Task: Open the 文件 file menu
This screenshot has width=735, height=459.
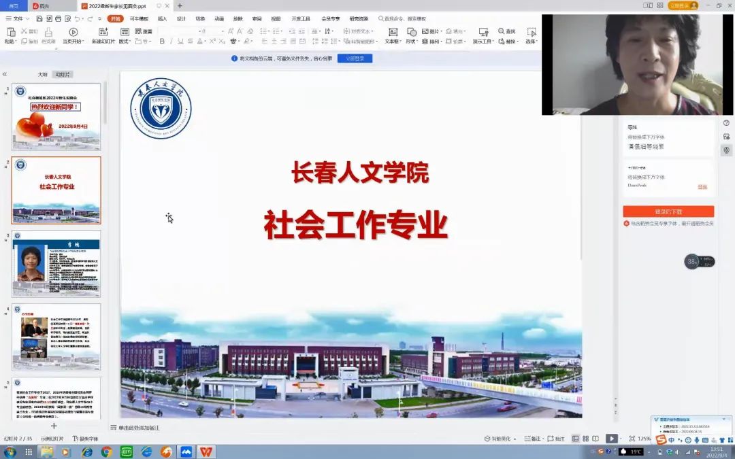Action: 18,19
